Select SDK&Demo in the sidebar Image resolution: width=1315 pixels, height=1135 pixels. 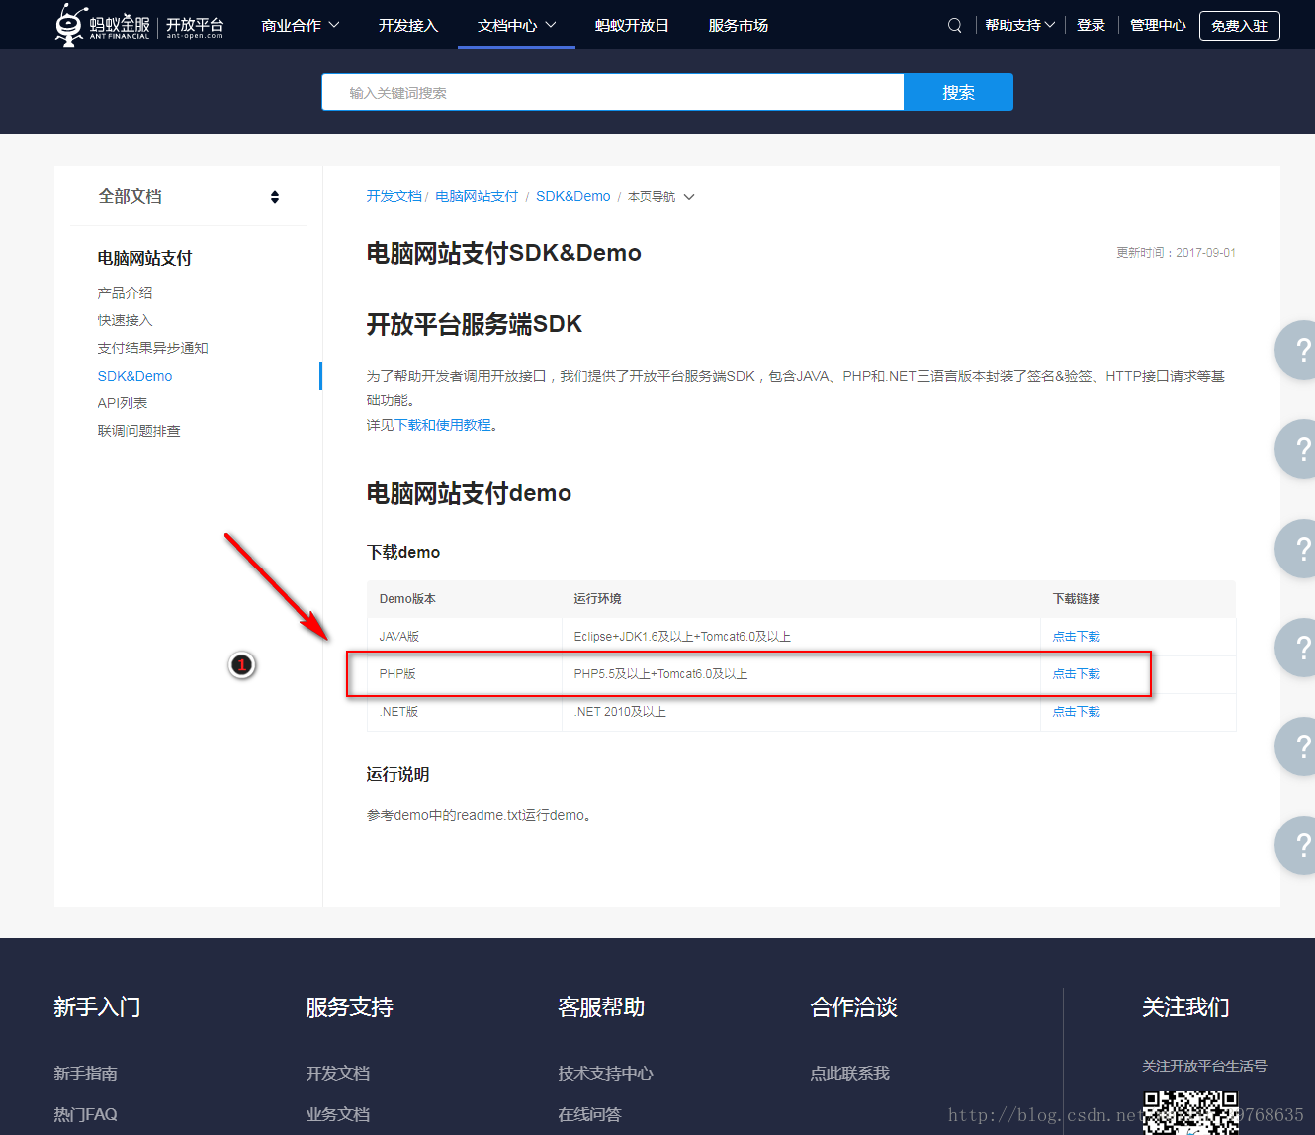tap(135, 376)
